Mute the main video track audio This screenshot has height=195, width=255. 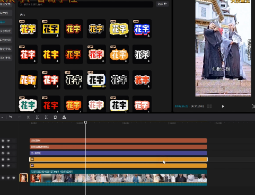[14, 178]
